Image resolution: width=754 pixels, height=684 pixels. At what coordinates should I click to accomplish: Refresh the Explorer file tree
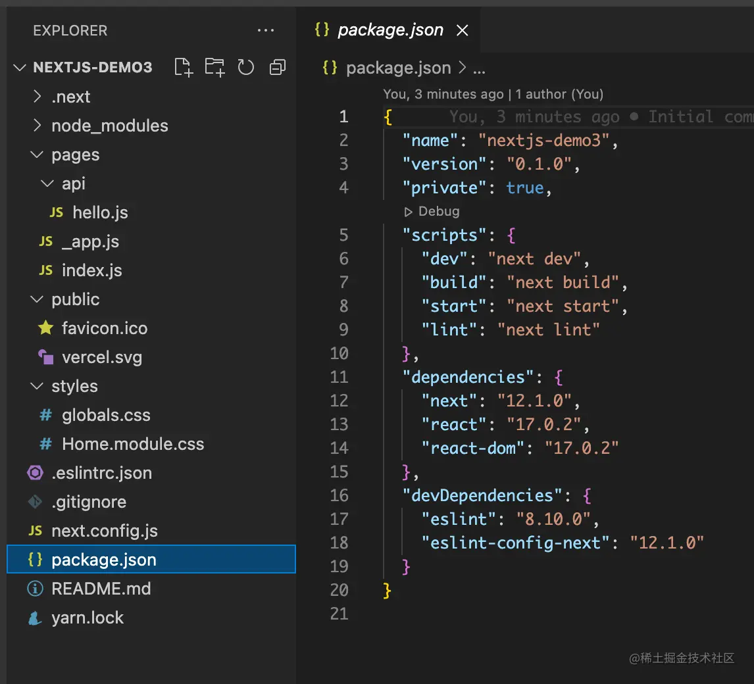coord(246,67)
